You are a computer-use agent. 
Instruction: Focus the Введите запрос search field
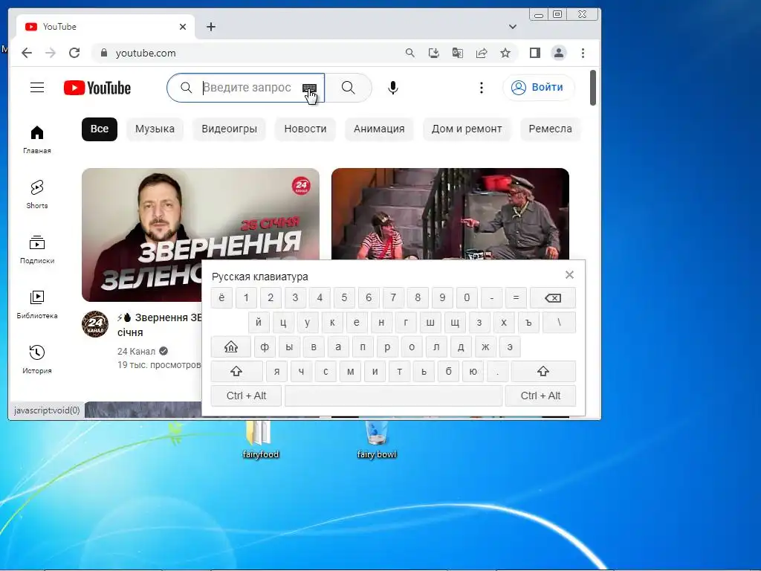coord(247,88)
